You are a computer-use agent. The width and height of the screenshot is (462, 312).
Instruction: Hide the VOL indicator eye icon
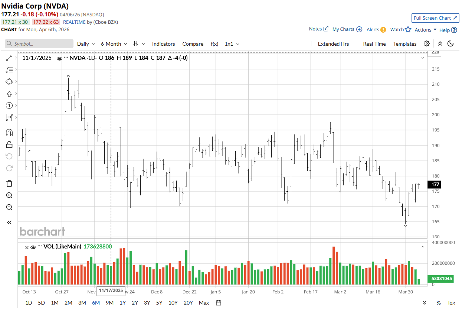[x=33, y=247]
